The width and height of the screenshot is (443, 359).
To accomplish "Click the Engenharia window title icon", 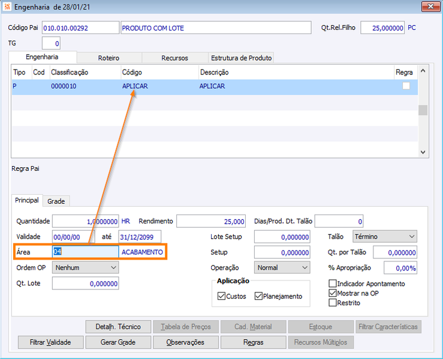I will (x=7, y=7).
